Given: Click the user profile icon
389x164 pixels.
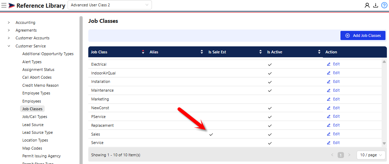Looking at the screenshot, I should 367,5.
